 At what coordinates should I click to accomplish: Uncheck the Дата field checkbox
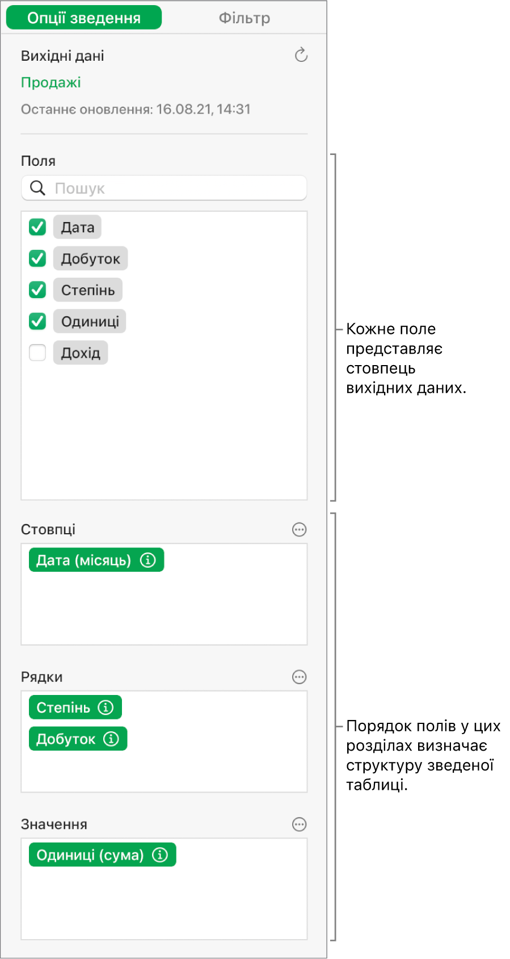coord(37,227)
